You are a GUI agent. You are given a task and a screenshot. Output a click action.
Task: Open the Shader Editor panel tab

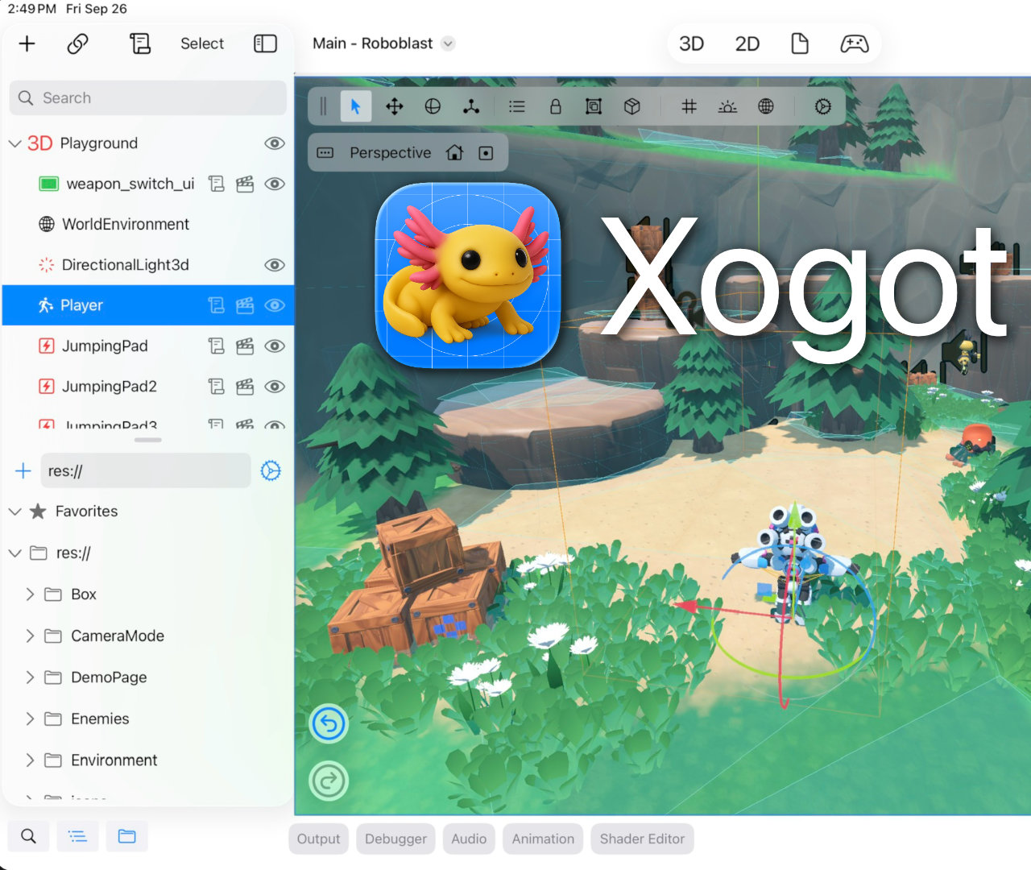pyautogui.click(x=642, y=839)
